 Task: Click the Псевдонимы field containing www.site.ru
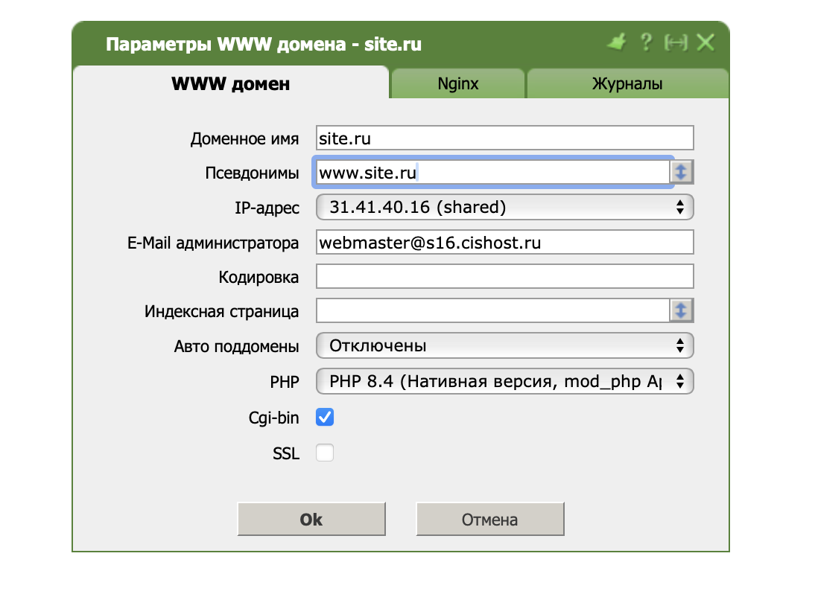[492, 173]
